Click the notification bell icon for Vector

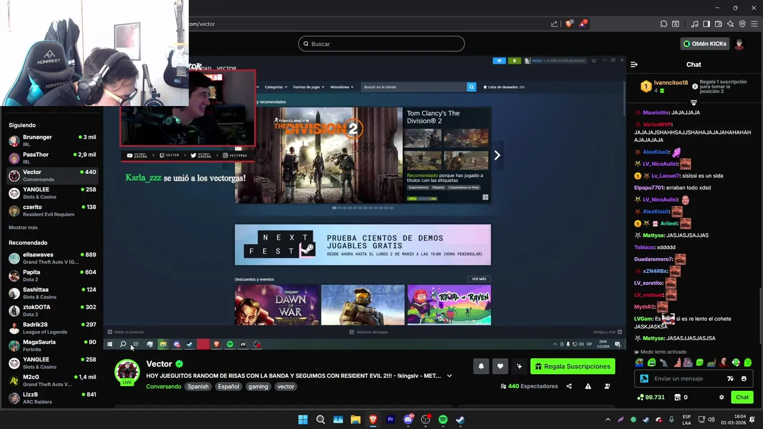pyautogui.click(x=481, y=366)
